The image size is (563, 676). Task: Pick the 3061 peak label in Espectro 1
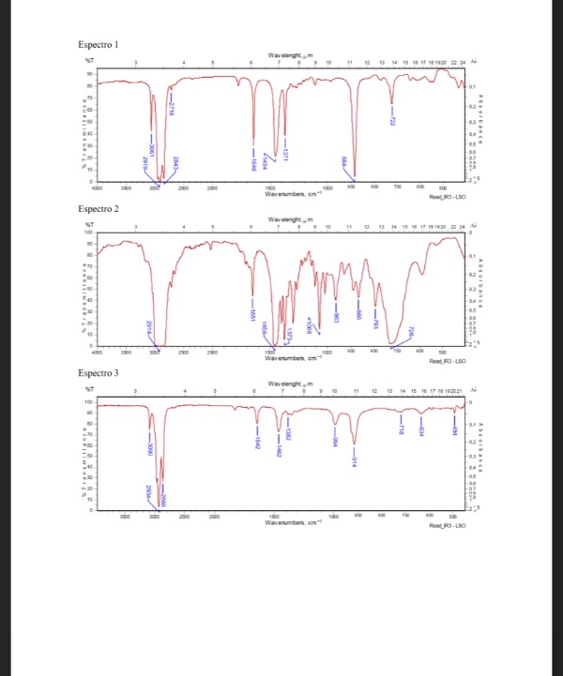(x=150, y=148)
